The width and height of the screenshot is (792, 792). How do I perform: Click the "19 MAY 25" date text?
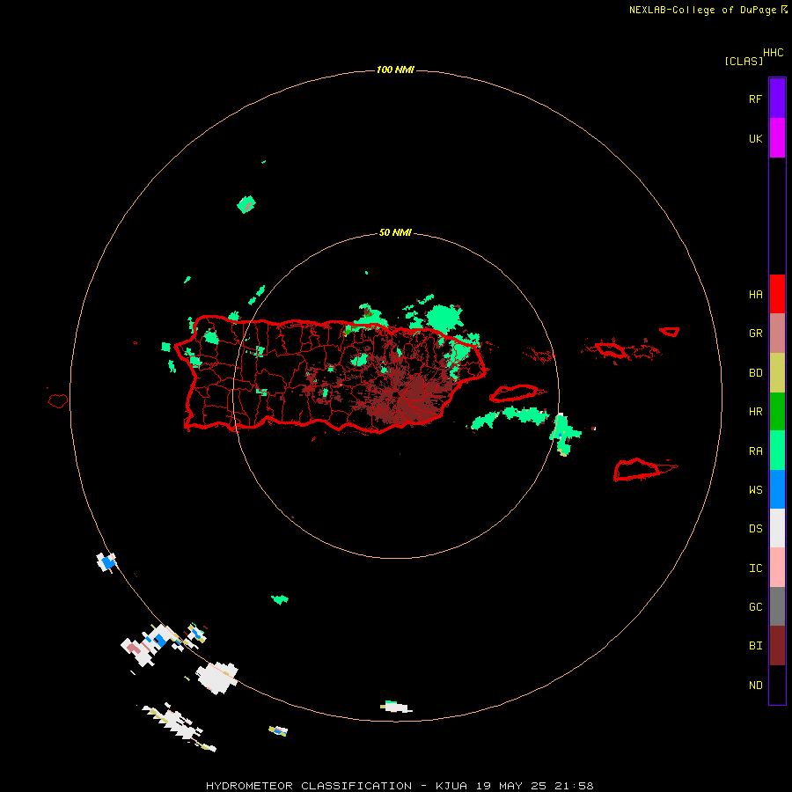(x=511, y=786)
